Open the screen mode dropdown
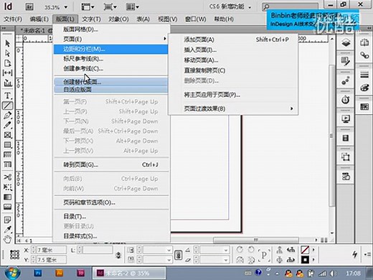Image resolution: width=373 pixels, height=280 pixels. (x=110, y=7)
